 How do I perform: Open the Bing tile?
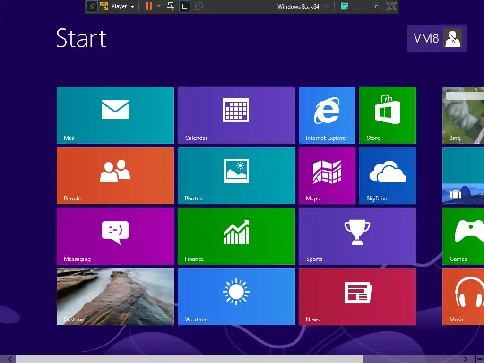click(463, 115)
